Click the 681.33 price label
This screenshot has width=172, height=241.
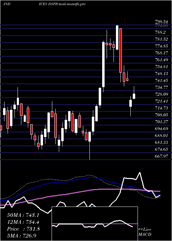(161, 142)
